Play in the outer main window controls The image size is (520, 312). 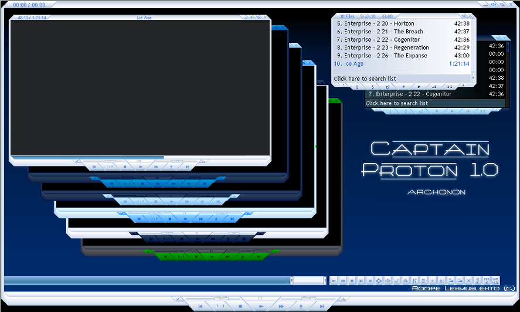tap(261, 306)
